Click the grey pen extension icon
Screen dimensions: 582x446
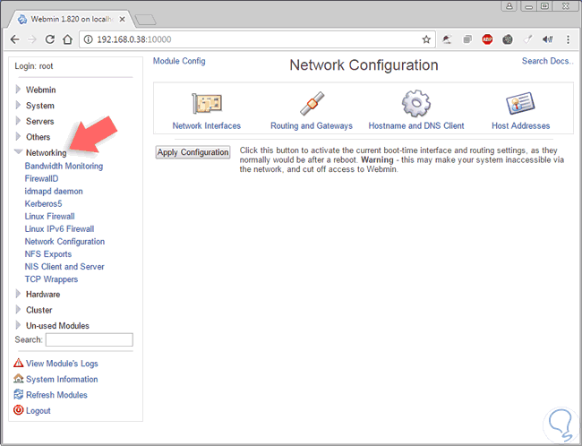tap(527, 39)
